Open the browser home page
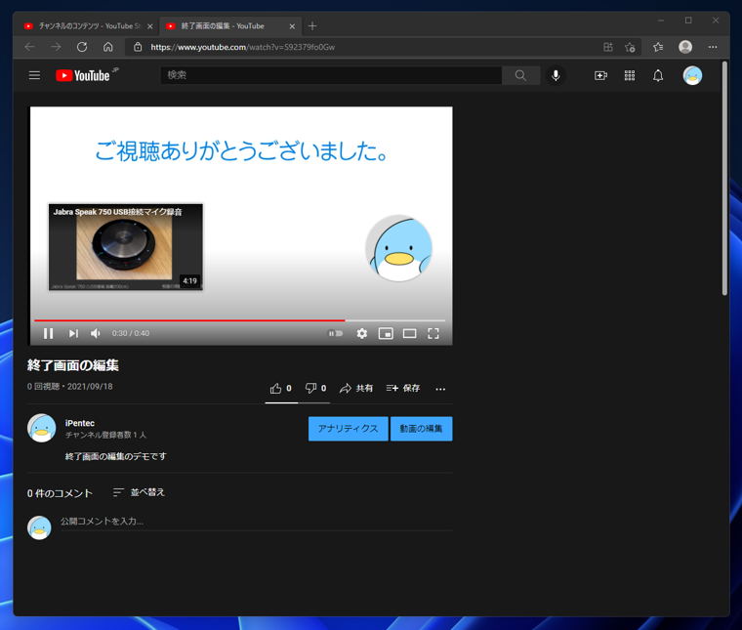 click(108, 47)
